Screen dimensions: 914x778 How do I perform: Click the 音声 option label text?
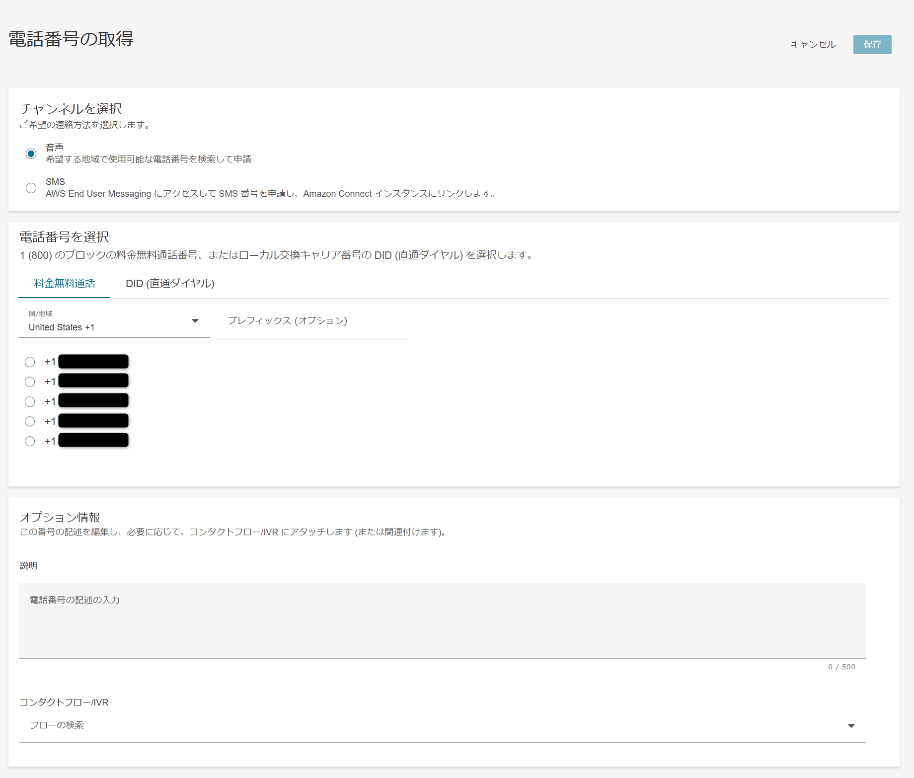(55, 147)
